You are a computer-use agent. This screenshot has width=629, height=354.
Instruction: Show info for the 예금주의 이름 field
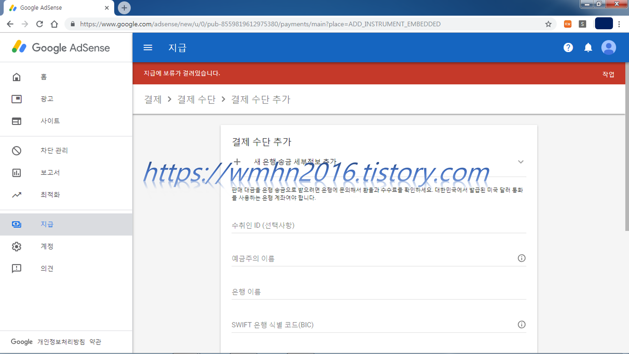point(521,258)
